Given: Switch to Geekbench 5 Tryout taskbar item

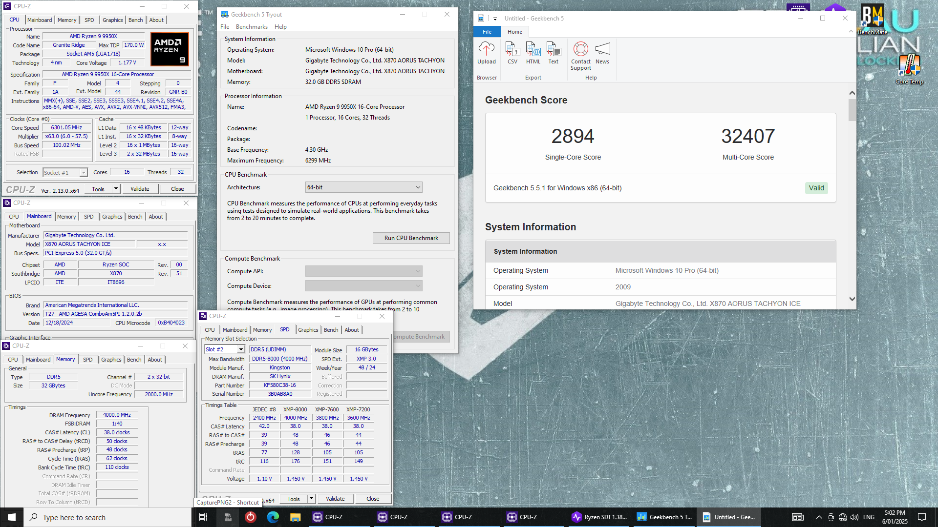Looking at the screenshot, I should [664, 517].
